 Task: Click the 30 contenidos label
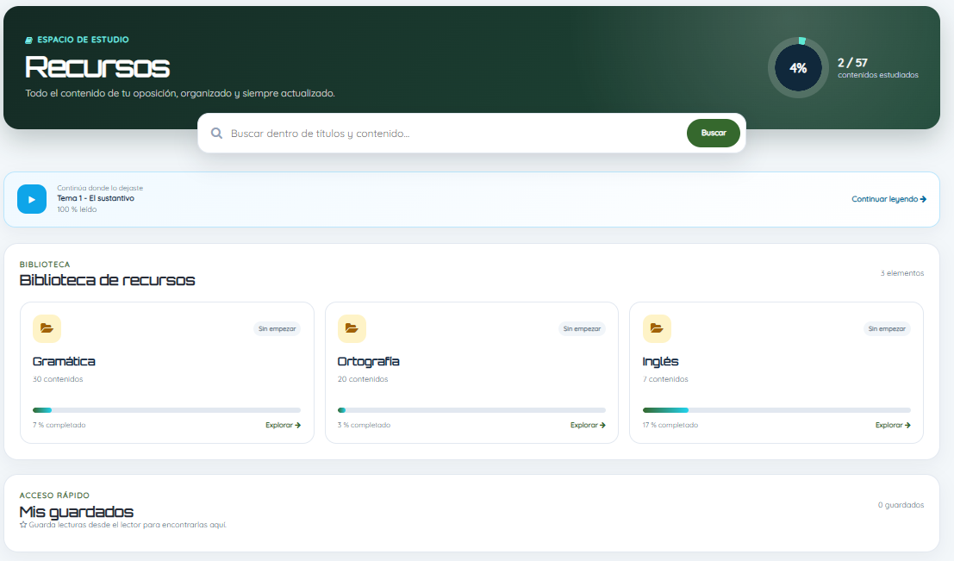pos(58,379)
